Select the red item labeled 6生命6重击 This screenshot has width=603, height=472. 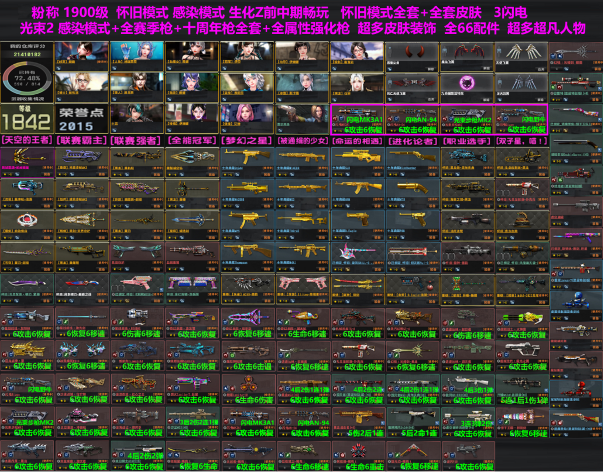tap(358, 456)
